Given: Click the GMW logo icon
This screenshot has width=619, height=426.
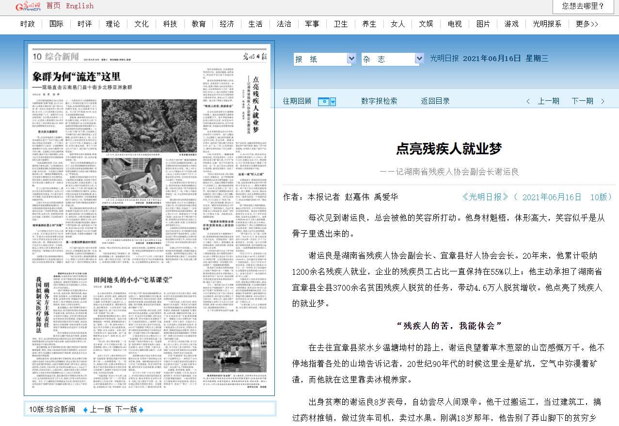Looking at the screenshot, I should (x=27, y=6).
